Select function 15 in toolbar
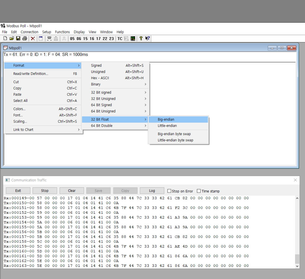Screen dimensions: 305x279 pyautogui.click(x=85, y=39)
